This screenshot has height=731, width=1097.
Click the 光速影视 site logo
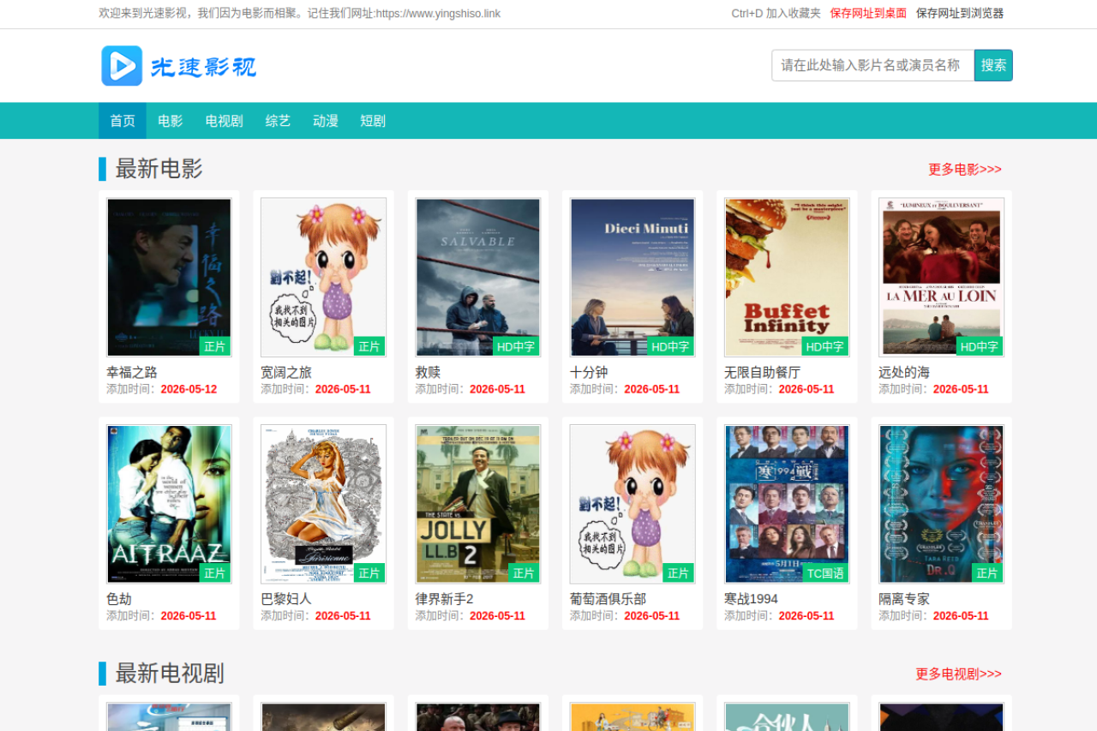pos(178,66)
